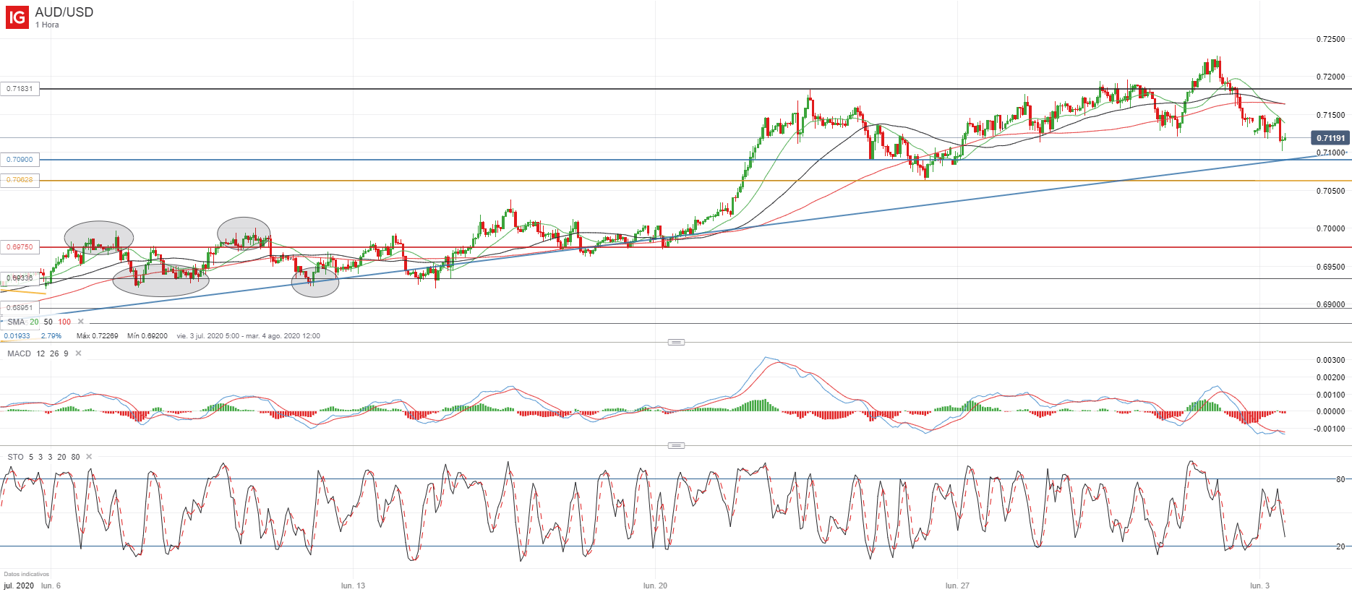Click the Mín 0.69200 readout

147,336
